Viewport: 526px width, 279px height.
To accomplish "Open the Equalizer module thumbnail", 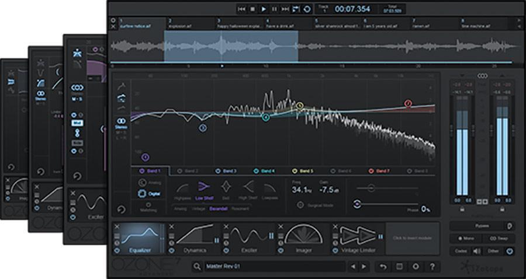I will pos(140,238).
